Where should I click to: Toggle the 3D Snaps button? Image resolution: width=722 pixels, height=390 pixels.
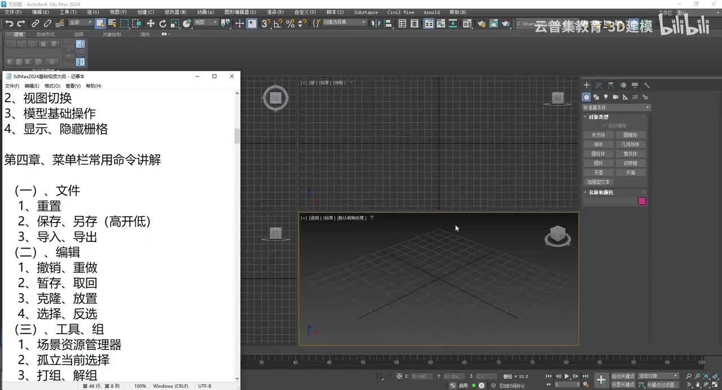click(265, 23)
